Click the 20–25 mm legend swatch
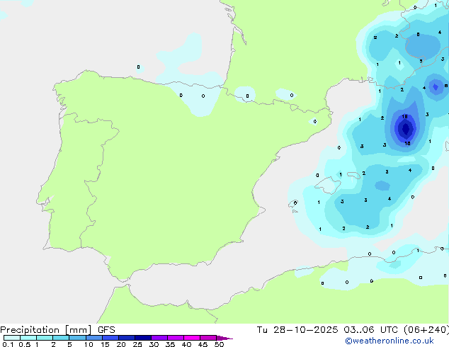The height and width of the screenshot is (347, 449). point(126,338)
